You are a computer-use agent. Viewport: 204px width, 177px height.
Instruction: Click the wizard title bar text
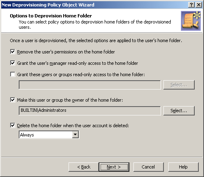point(48,5)
